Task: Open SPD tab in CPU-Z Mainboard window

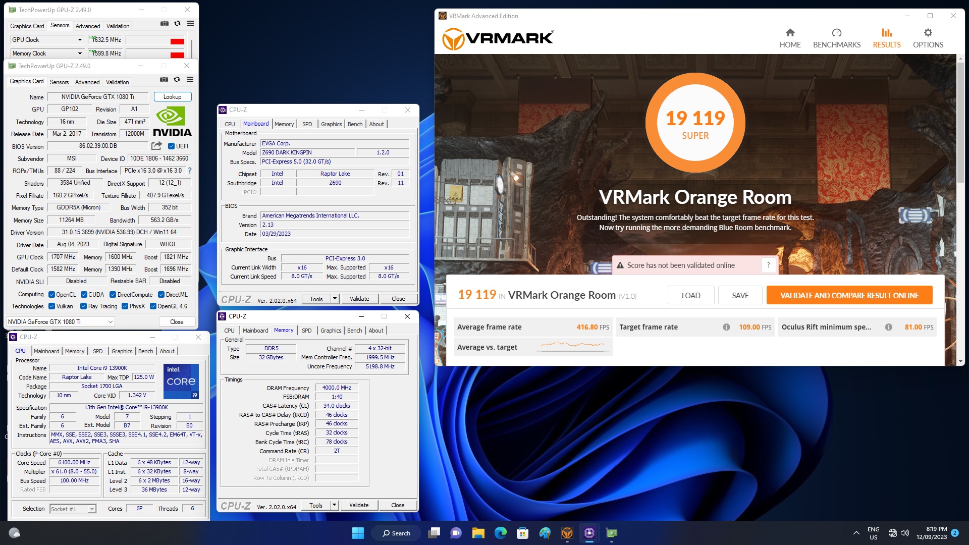Action: pos(307,124)
